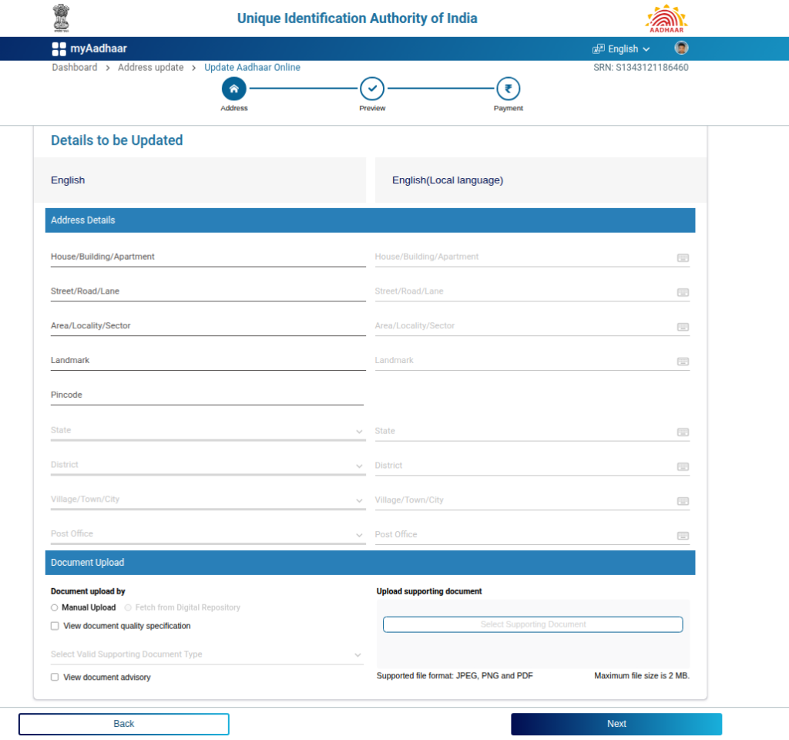789x740 pixels.
Task: Click the myAadhaar grid logo icon
Action: (59, 49)
